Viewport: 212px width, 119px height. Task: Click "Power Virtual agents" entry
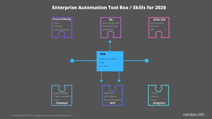point(62,96)
